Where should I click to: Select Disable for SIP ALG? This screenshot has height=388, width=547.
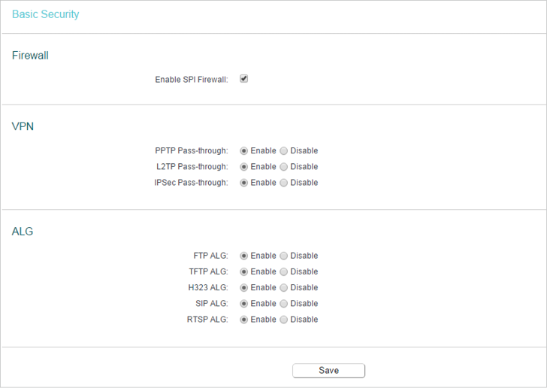point(283,304)
